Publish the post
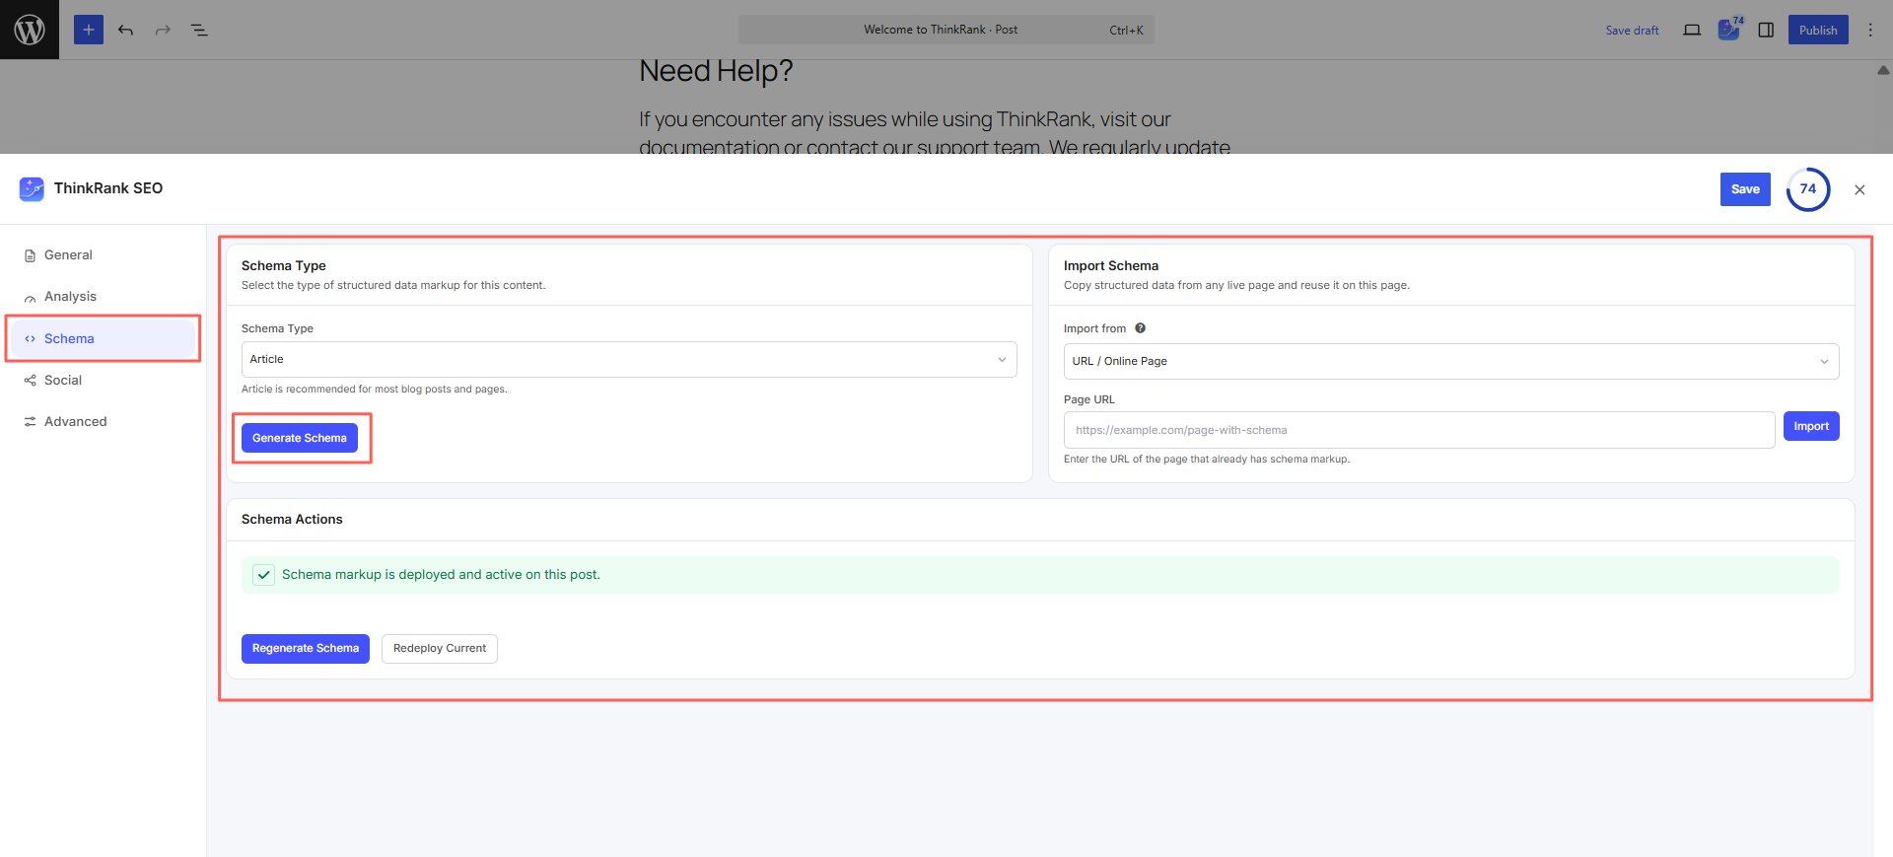 click(1818, 30)
